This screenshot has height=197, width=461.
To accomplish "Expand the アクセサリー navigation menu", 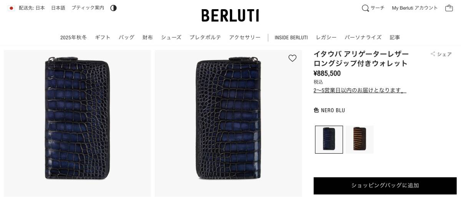I will (x=245, y=37).
